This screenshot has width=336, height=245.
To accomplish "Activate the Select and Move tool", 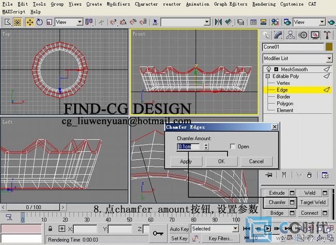I will [x=29, y=22].
